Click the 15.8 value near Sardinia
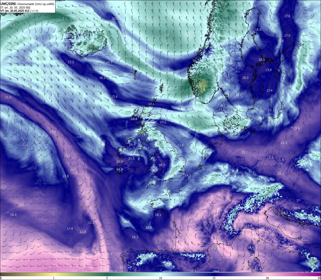This screenshot has width=321, height=280. click(258, 269)
